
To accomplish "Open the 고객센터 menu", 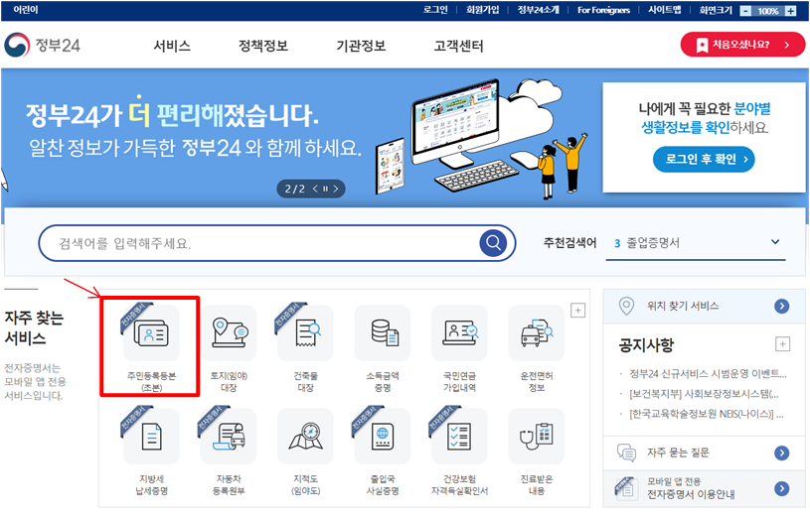I will tap(459, 46).
